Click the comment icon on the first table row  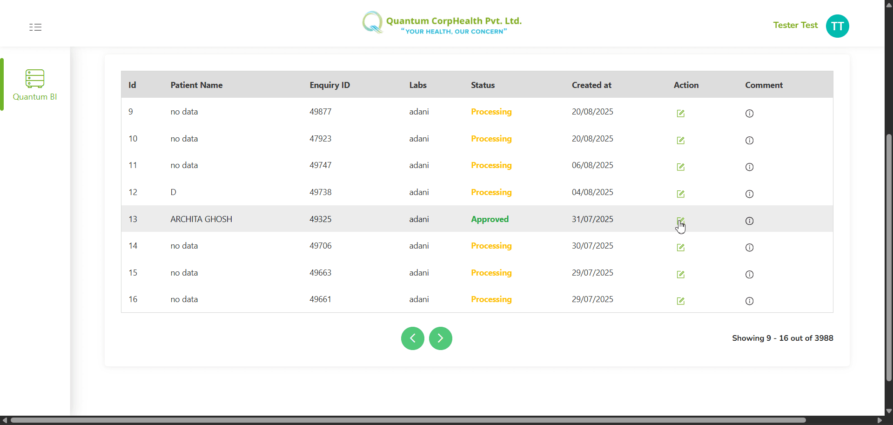click(x=749, y=113)
